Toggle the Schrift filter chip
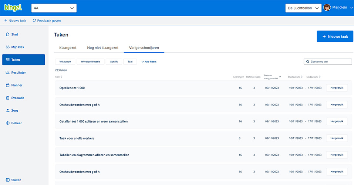This screenshot has height=185, width=354. (114, 62)
